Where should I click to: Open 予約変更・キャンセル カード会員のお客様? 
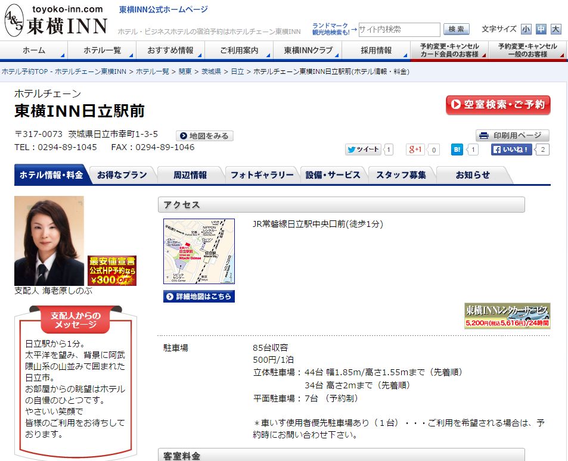(449, 51)
